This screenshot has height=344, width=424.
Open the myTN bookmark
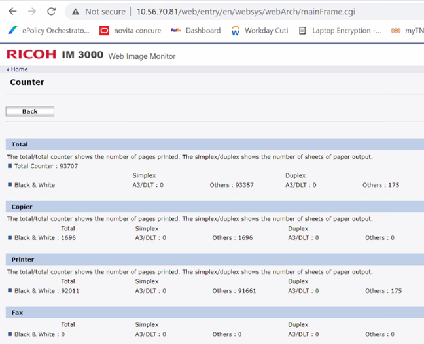click(407, 31)
